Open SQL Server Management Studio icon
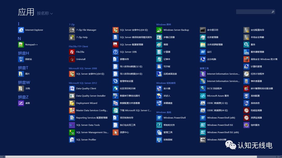 tap(72, 133)
